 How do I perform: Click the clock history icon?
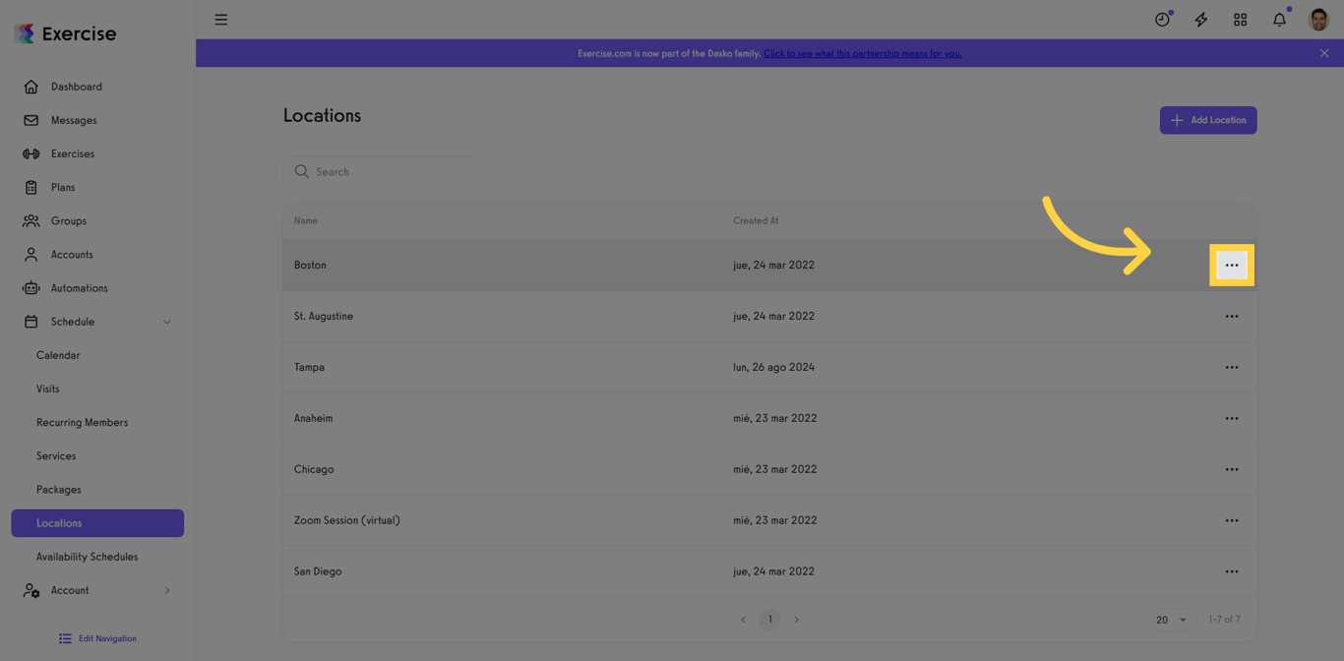[1162, 19]
